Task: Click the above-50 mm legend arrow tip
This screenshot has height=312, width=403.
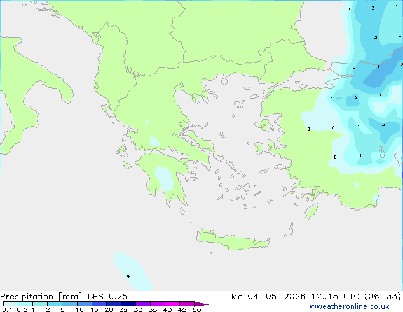Action: [x=201, y=304]
